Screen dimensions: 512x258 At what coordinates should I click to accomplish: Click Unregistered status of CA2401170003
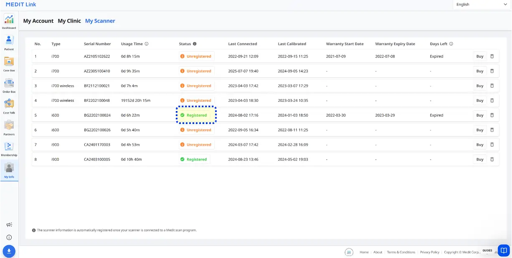click(196, 144)
